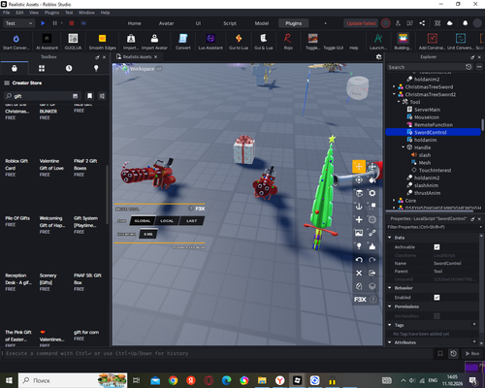Screen dimensions: 485x388
Task: Open the Window menu
Action: [x=86, y=13]
